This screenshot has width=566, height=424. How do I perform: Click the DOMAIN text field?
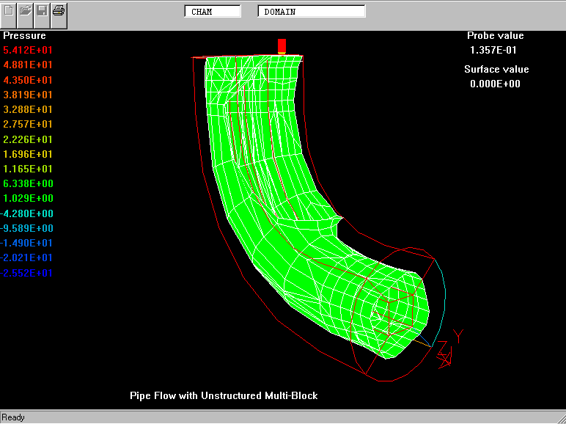[x=311, y=12]
